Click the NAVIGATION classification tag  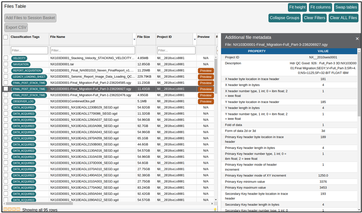[x=21, y=64]
